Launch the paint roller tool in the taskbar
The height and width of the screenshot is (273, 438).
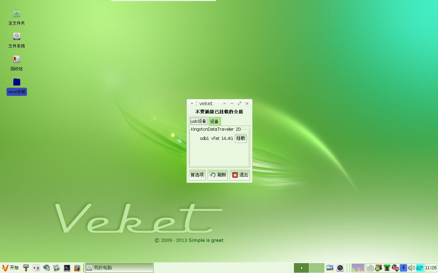26,268
